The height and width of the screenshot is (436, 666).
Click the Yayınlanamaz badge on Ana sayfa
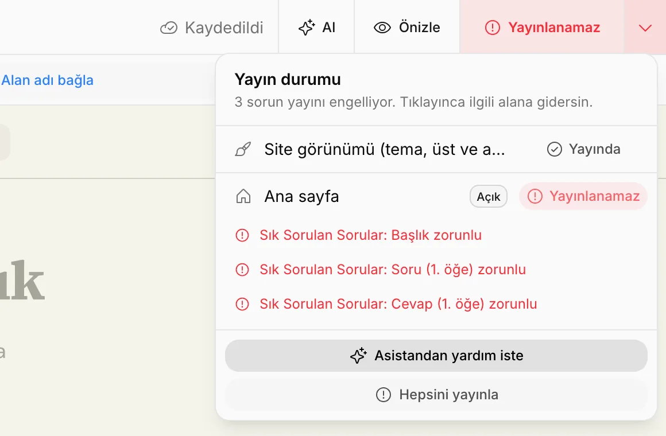(x=583, y=196)
